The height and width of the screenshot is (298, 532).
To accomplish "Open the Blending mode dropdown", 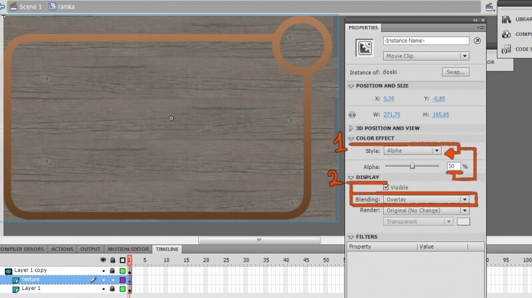I will pyautogui.click(x=426, y=200).
